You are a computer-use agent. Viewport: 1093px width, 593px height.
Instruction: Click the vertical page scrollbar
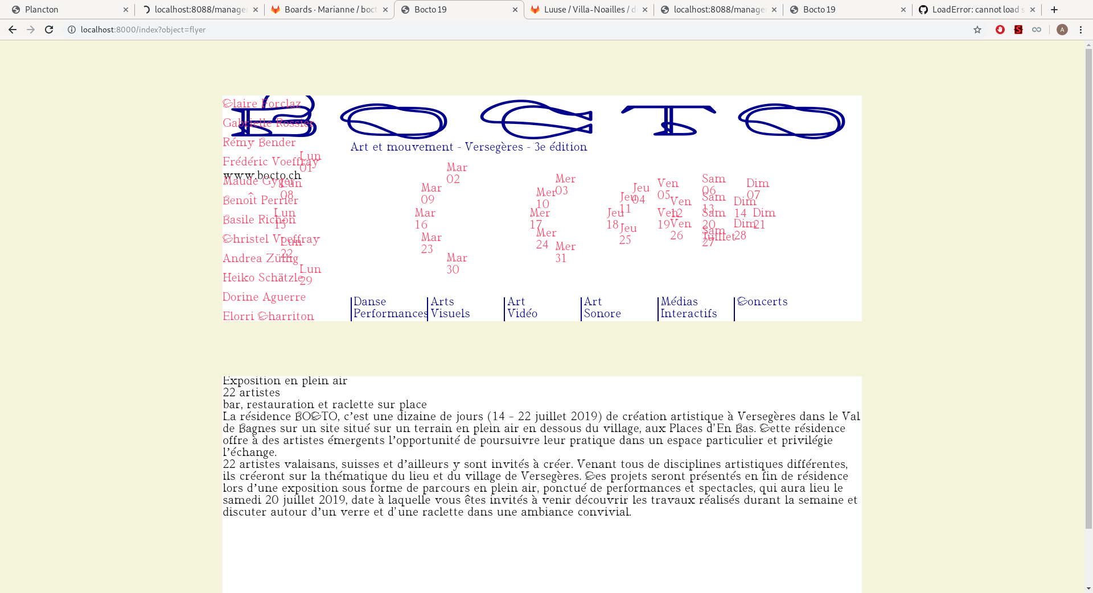coord(1088,284)
